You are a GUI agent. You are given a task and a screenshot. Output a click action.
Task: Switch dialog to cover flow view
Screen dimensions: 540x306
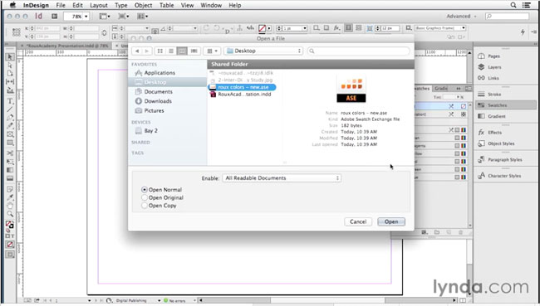pos(194,51)
